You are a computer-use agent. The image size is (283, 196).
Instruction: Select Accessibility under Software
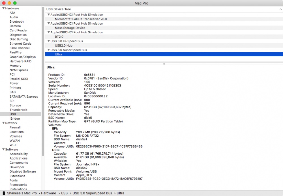19,154
